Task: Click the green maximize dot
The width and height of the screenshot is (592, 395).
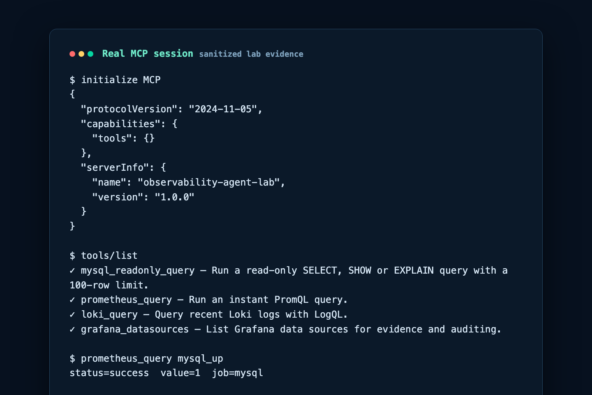Action: [x=90, y=54]
